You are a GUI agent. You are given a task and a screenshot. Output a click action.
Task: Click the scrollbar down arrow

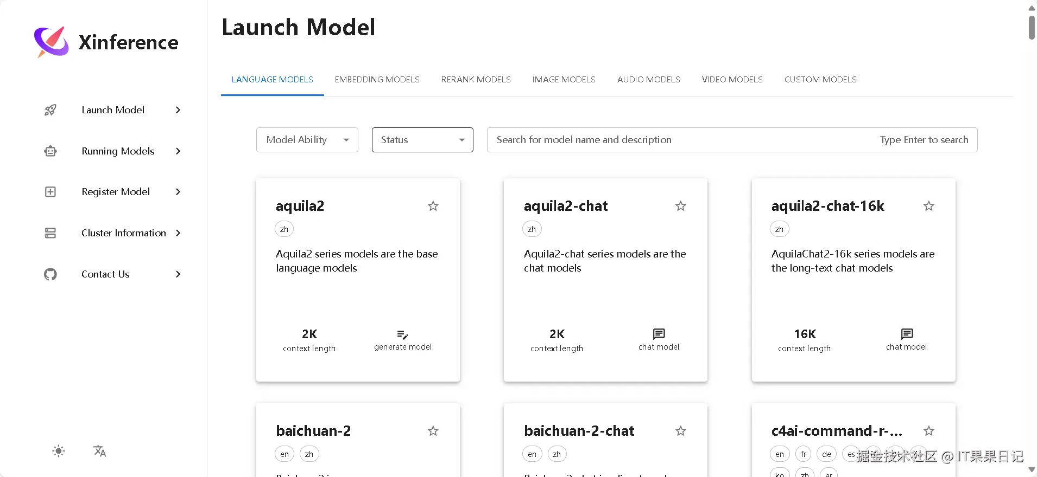tap(1032, 470)
